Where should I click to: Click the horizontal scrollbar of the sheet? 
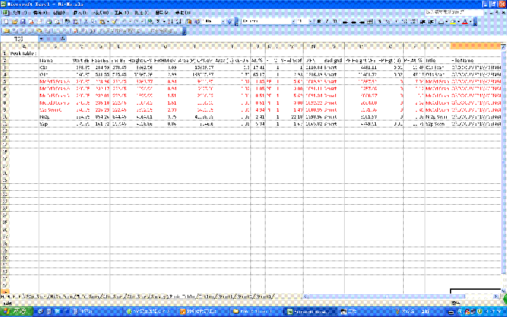(399, 296)
